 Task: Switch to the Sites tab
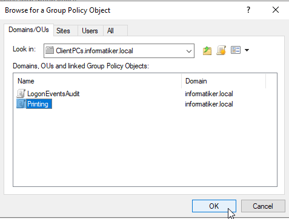pos(63,31)
